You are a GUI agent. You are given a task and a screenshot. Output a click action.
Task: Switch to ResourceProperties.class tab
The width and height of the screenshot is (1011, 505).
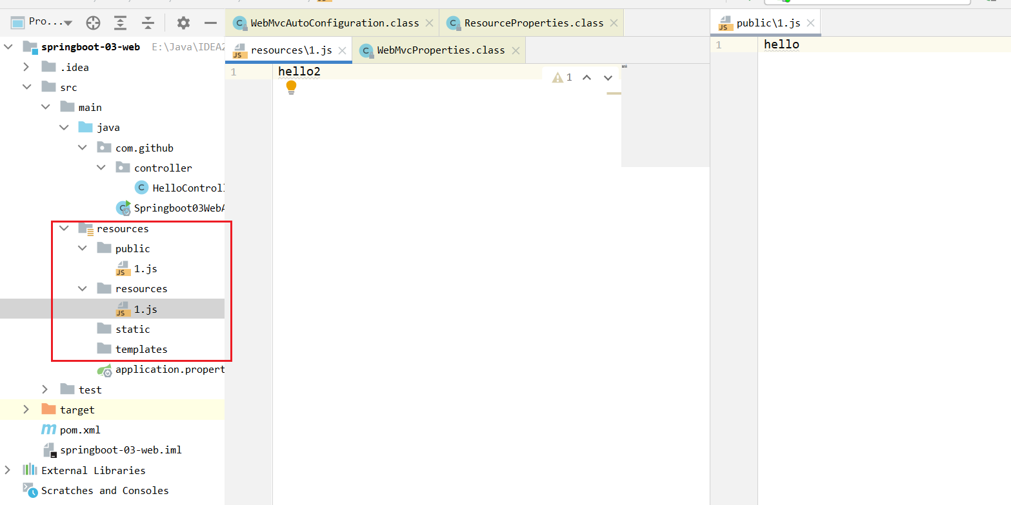[x=534, y=23]
